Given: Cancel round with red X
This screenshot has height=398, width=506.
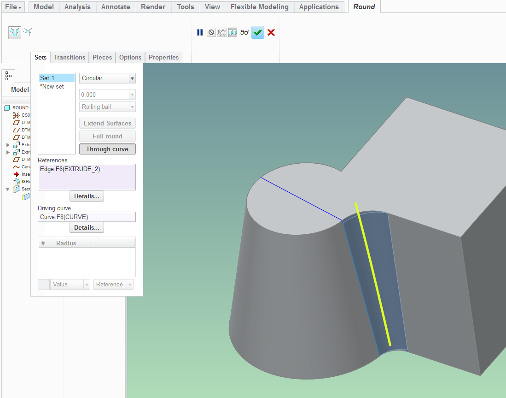Looking at the screenshot, I should 271,32.
